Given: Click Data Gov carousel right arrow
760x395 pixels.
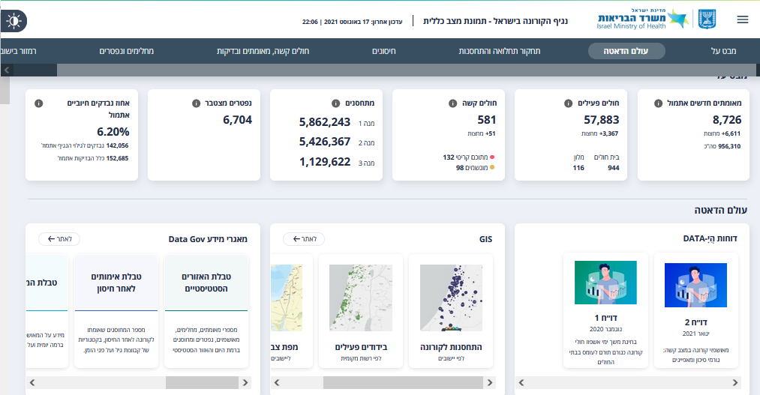Looking at the screenshot, I should [x=245, y=382].
